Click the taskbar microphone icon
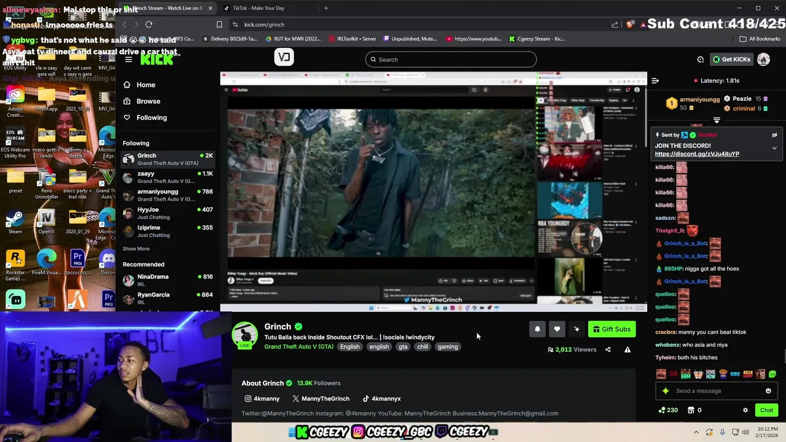This screenshot has width=786, height=442. point(723,432)
